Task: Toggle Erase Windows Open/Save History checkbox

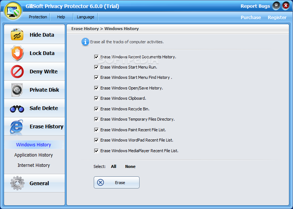Action: pos(96,88)
